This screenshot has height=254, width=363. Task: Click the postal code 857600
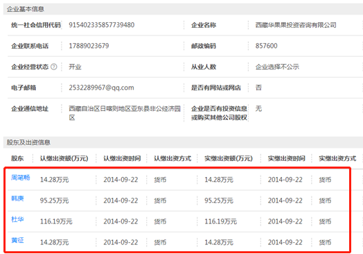[267, 46]
